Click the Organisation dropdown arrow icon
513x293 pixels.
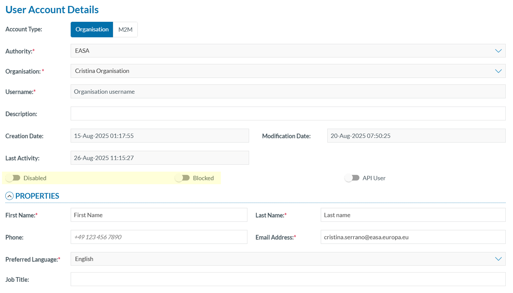click(498, 71)
